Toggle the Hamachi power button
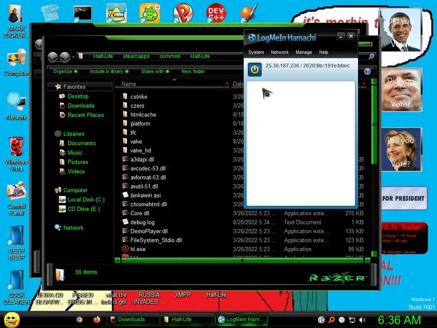This screenshot has height=328, width=437. click(254, 70)
